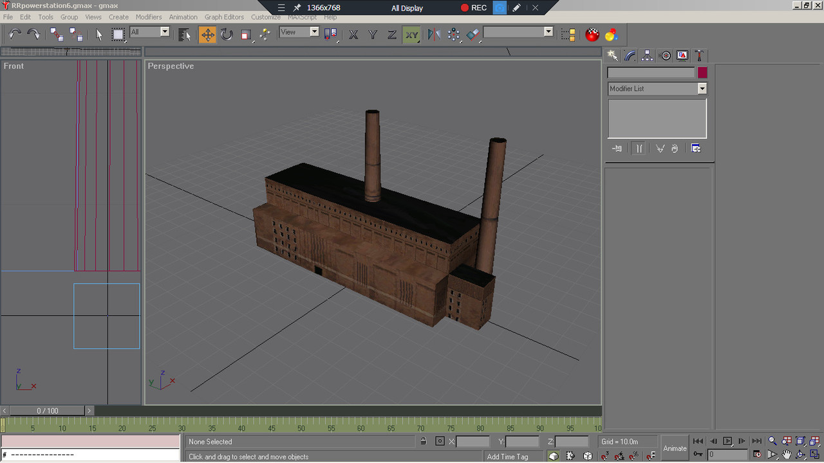
Task: Open the File menu
Action: pos(8,17)
